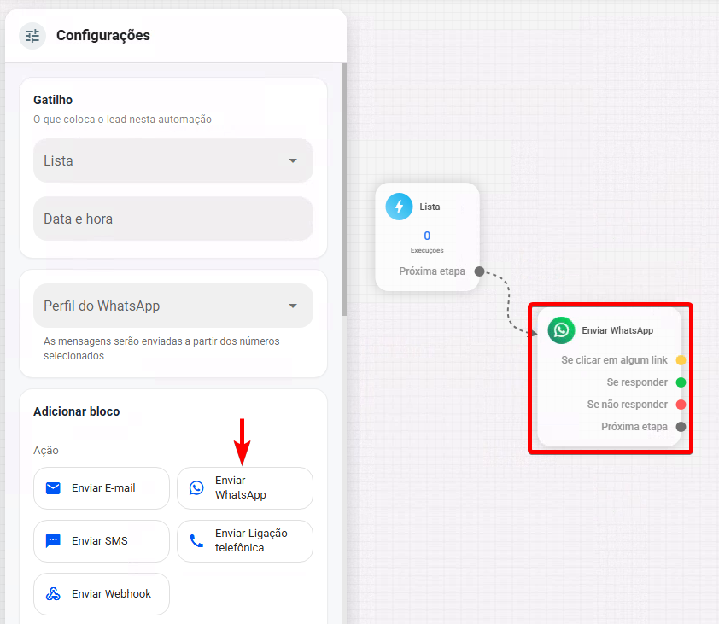Click the 'As mensagens serão enviadas' helper text
The width and height of the screenshot is (719, 624).
[161, 348]
